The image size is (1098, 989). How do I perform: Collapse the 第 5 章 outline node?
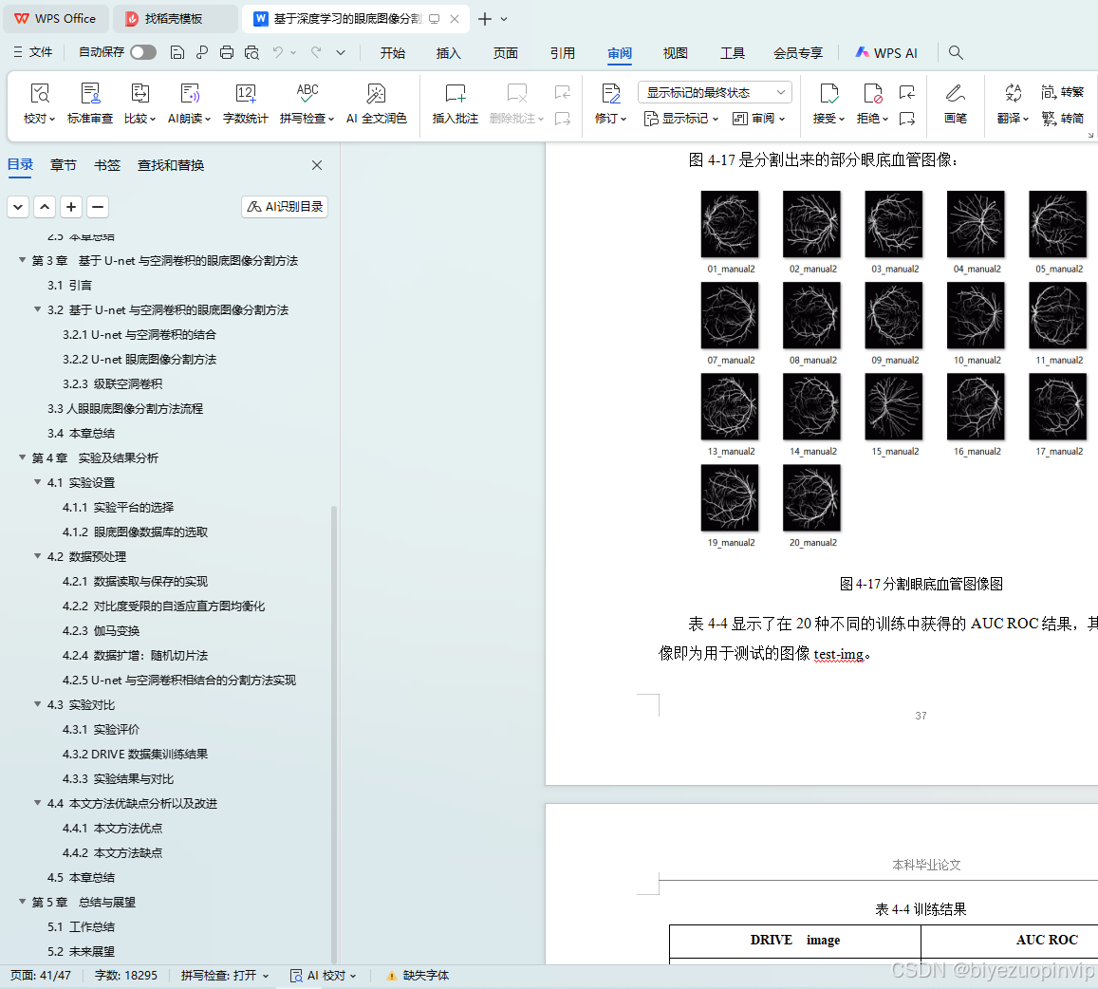pos(23,902)
